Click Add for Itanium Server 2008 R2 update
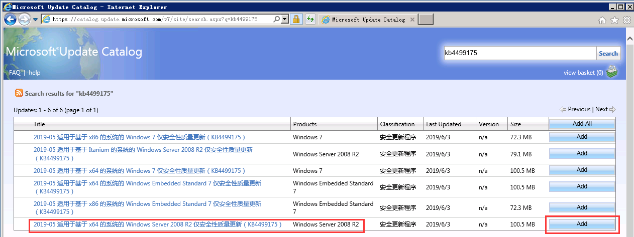Viewport: 634px width, 237px height. [x=582, y=154]
